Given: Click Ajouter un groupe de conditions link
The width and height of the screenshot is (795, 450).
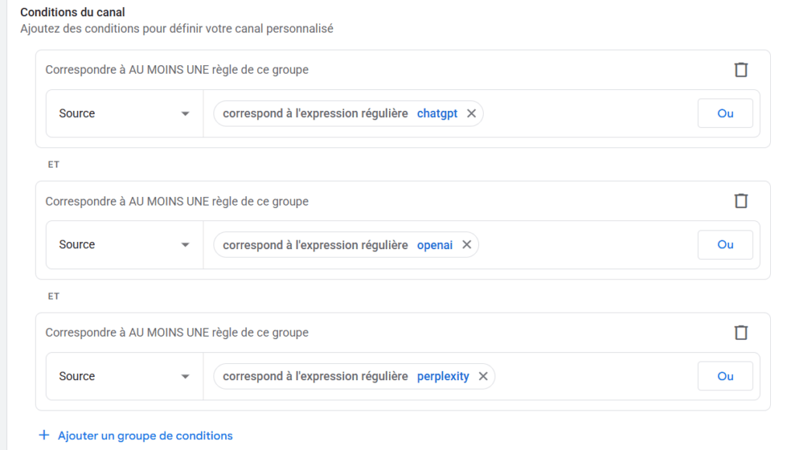Looking at the screenshot, I should click(145, 435).
